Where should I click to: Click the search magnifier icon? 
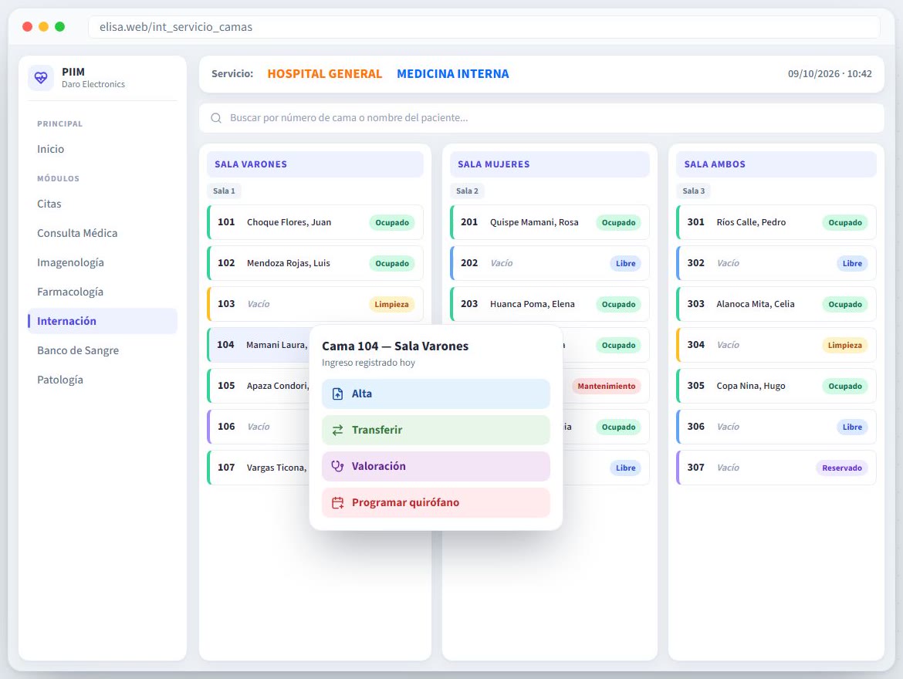tap(216, 118)
